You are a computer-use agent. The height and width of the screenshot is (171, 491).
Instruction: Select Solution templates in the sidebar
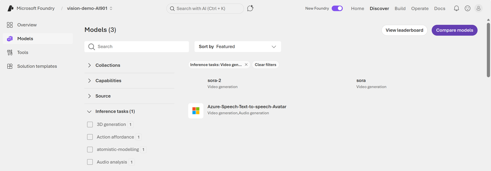click(x=38, y=66)
